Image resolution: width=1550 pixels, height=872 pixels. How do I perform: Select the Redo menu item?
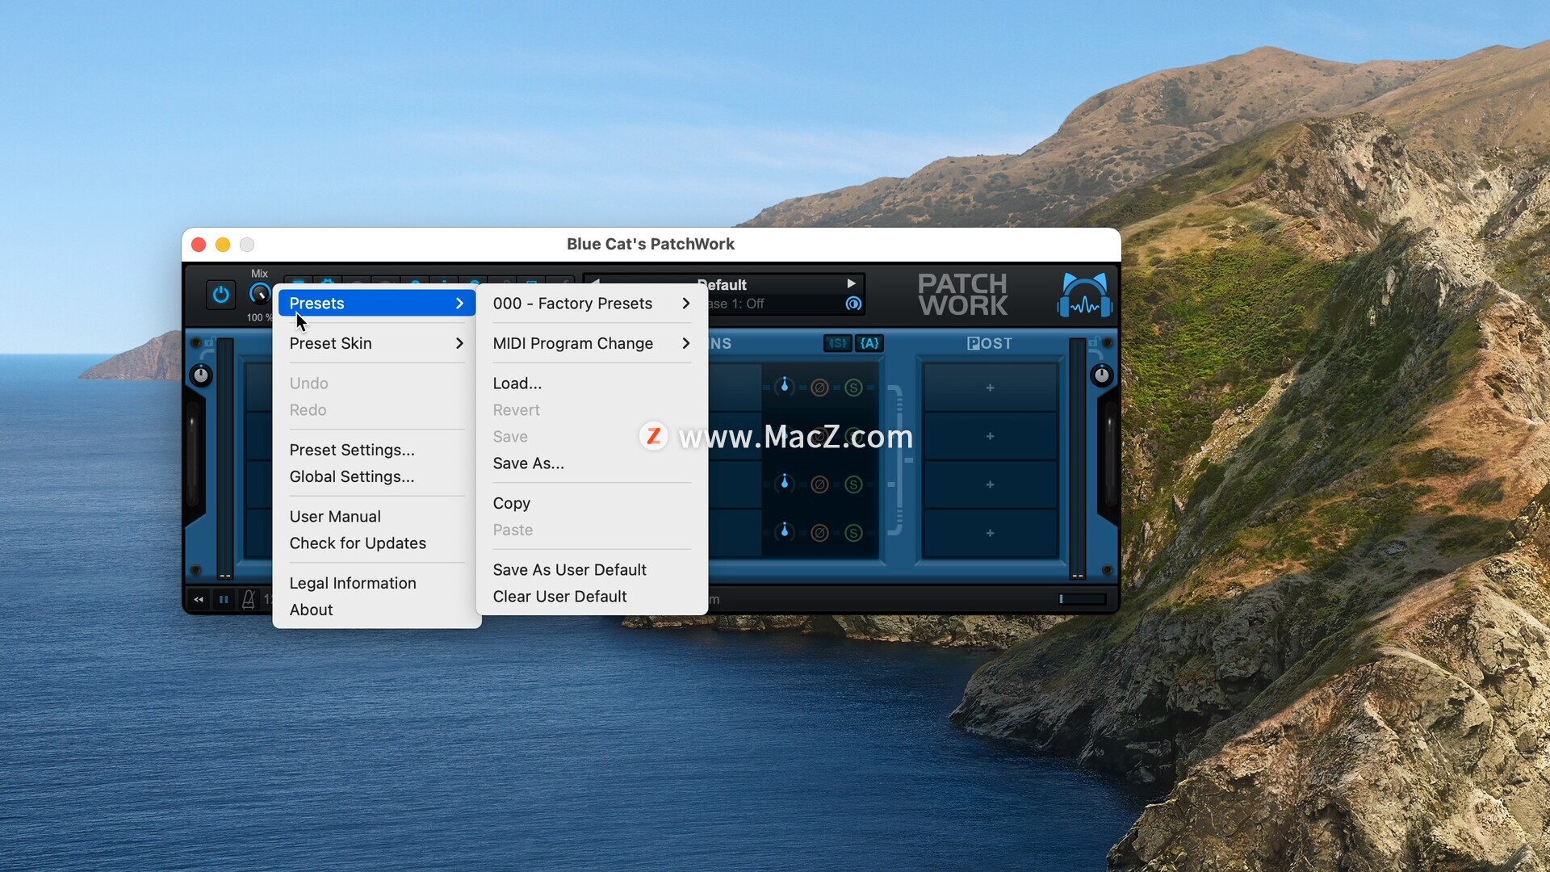[376, 410]
